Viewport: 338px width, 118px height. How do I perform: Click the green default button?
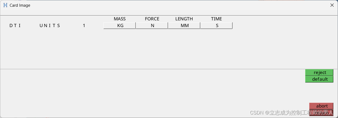pyautogui.click(x=319, y=79)
